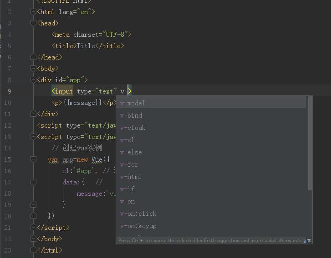Toggle fold marker at closing div line 11
331x258 pixels.
coord(33,114)
